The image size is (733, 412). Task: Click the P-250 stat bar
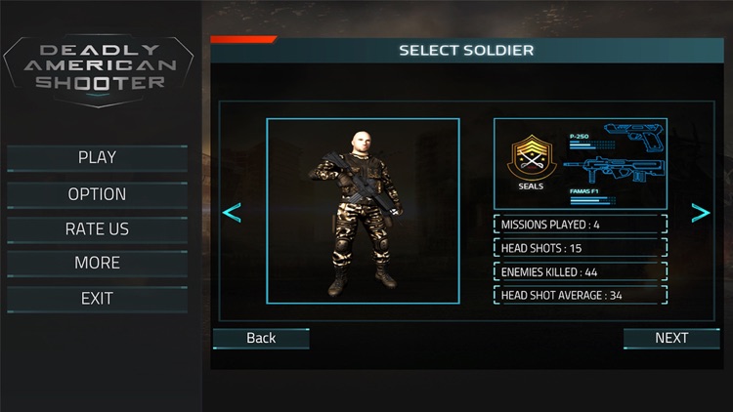point(592,145)
